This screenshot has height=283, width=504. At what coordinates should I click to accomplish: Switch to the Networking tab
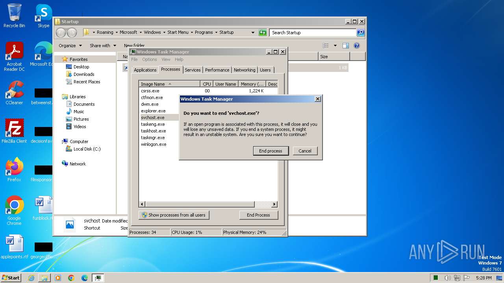245,70
